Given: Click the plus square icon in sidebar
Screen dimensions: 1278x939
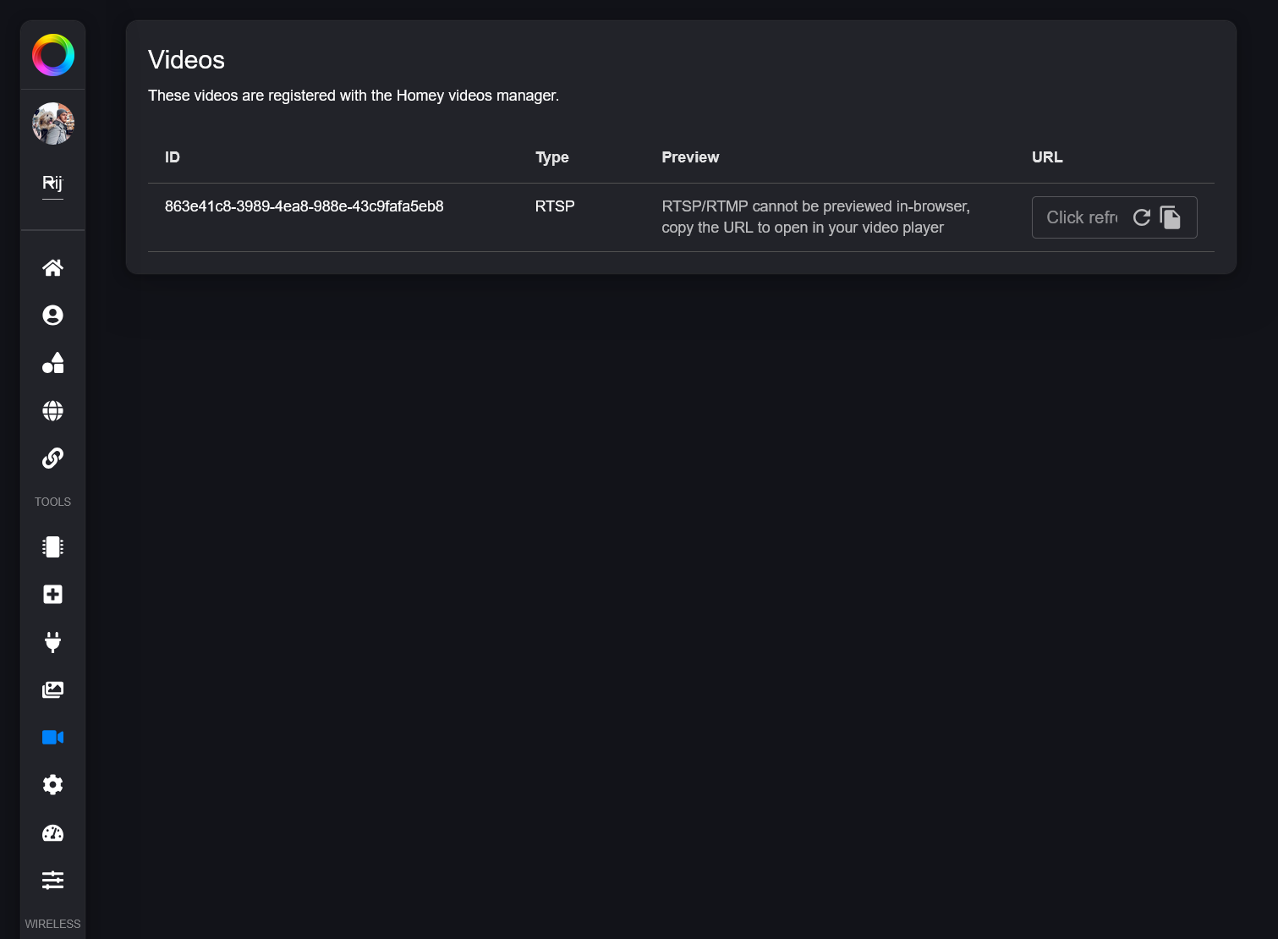Looking at the screenshot, I should pos(52,595).
